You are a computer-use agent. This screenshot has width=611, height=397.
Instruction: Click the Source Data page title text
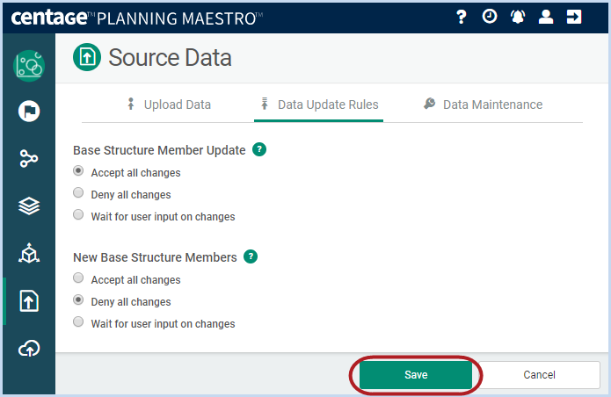(x=170, y=58)
